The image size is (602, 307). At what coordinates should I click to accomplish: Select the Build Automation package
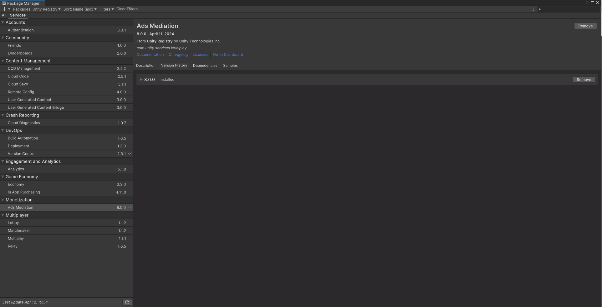(x=66, y=138)
